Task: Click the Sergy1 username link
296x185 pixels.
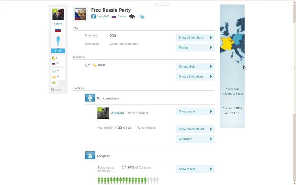Action: point(58,24)
